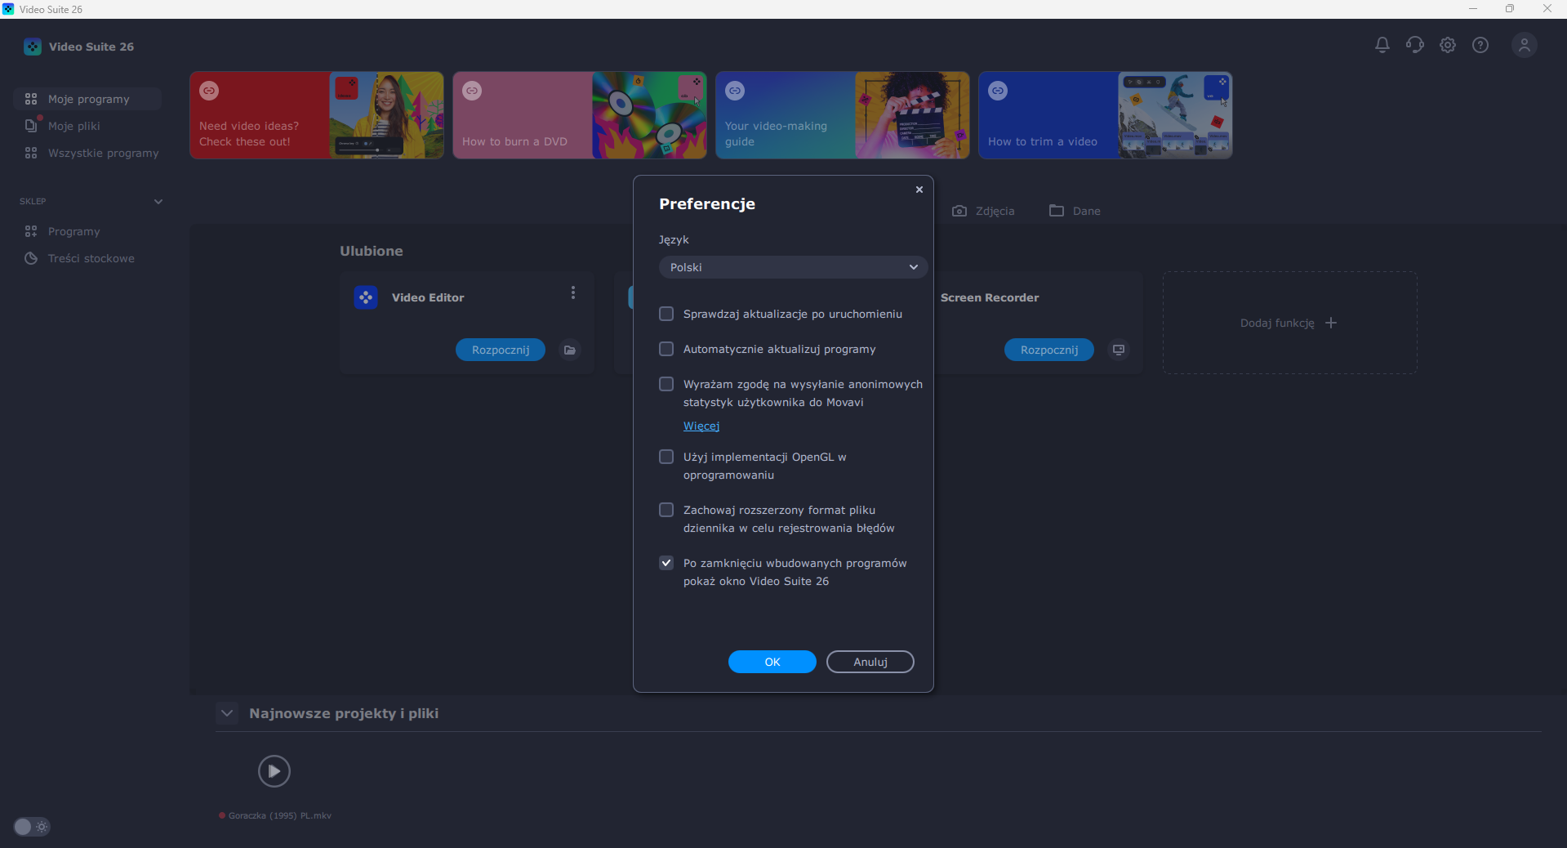1567x848 pixels.
Task: Open Wszystkie programy in sidebar
Action: 87,153
